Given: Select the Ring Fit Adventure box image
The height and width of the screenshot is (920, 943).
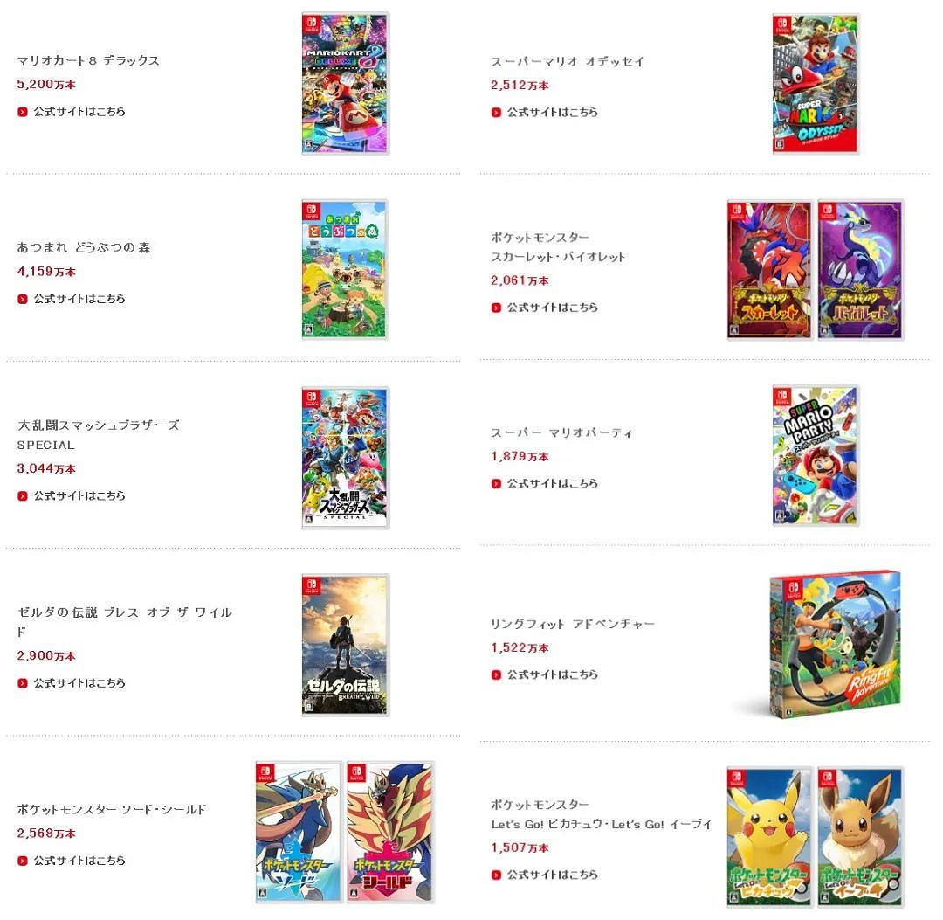Looking at the screenshot, I should 836,645.
